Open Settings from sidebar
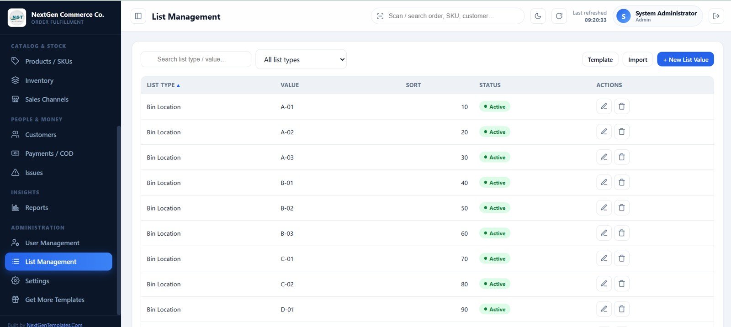 [58, 281]
